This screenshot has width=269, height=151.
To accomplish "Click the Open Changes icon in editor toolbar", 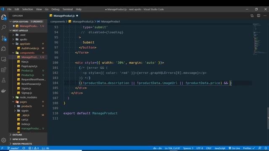I will 252,16.
